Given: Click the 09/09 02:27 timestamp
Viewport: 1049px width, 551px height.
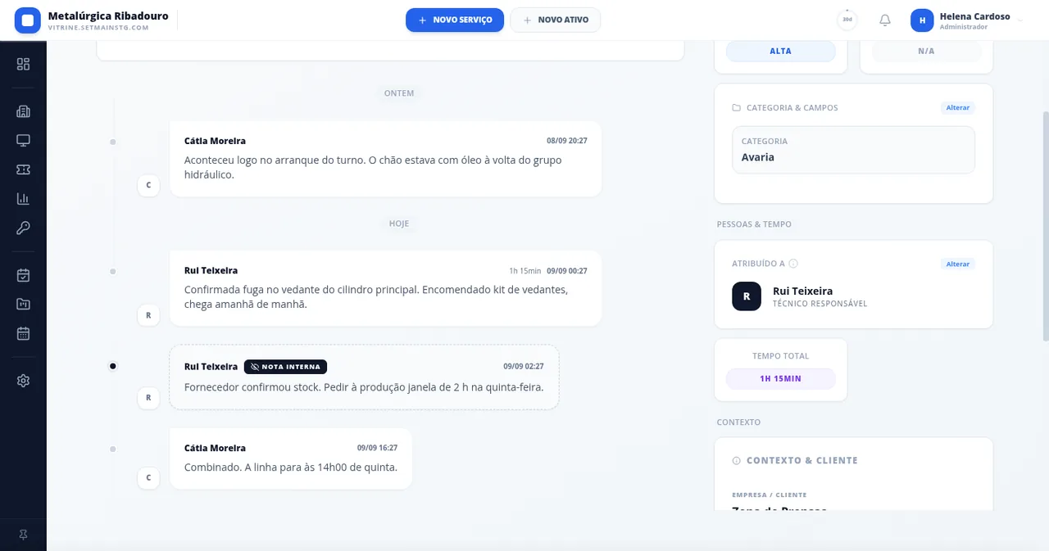Looking at the screenshot, I should coord(524,367).
